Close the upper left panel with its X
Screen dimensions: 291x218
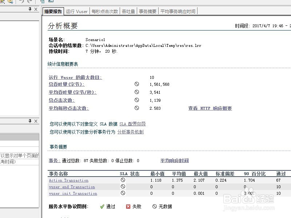(x=35, y=10)
